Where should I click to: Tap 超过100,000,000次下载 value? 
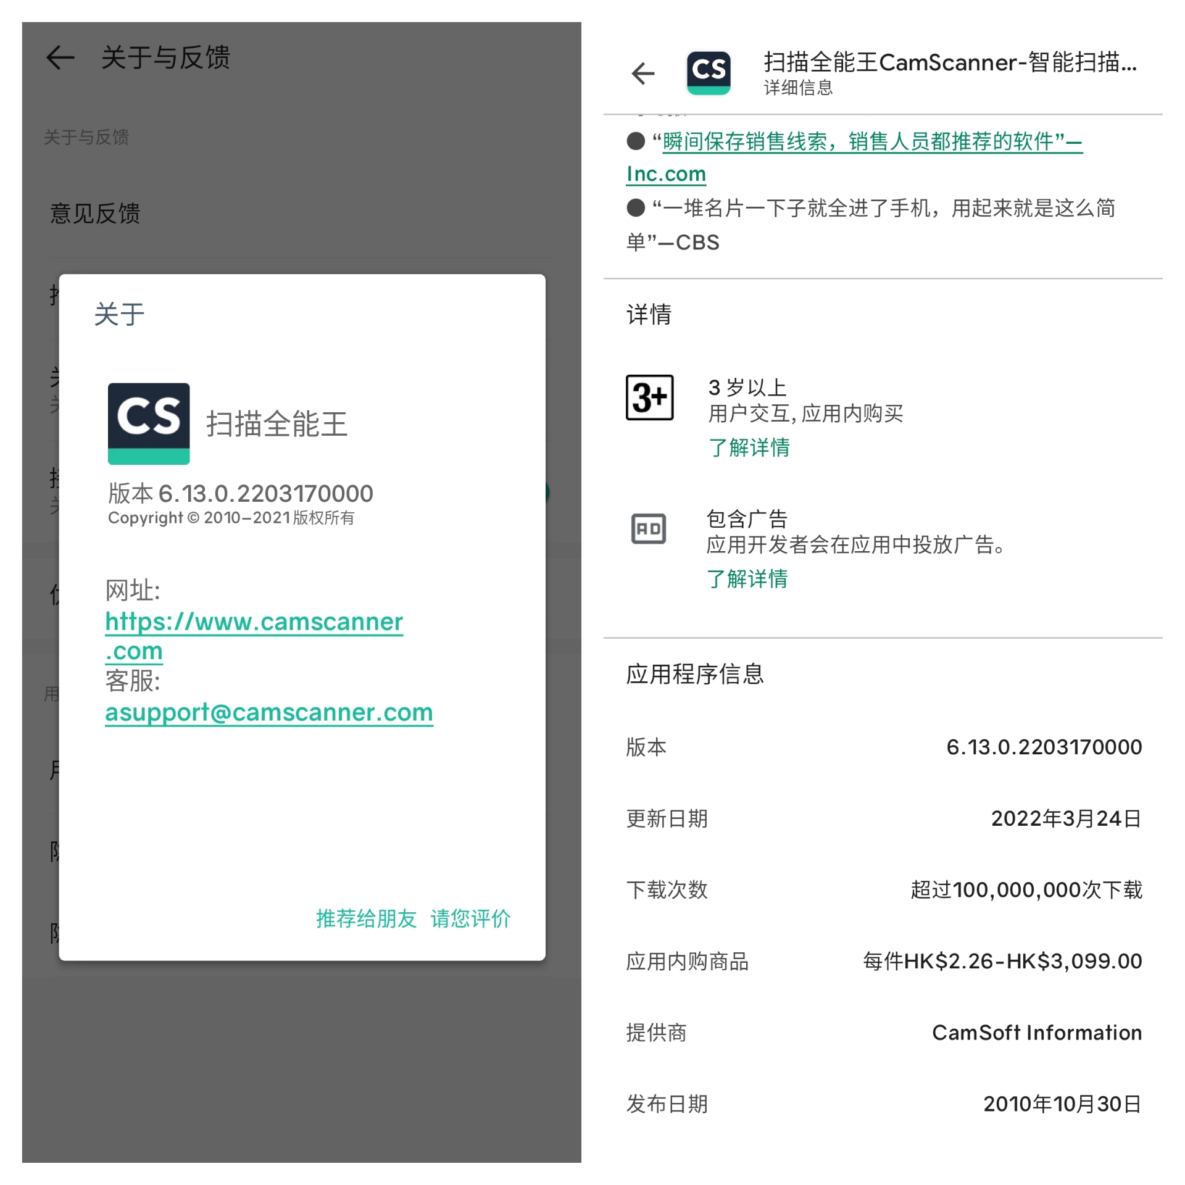(1026, 890)
